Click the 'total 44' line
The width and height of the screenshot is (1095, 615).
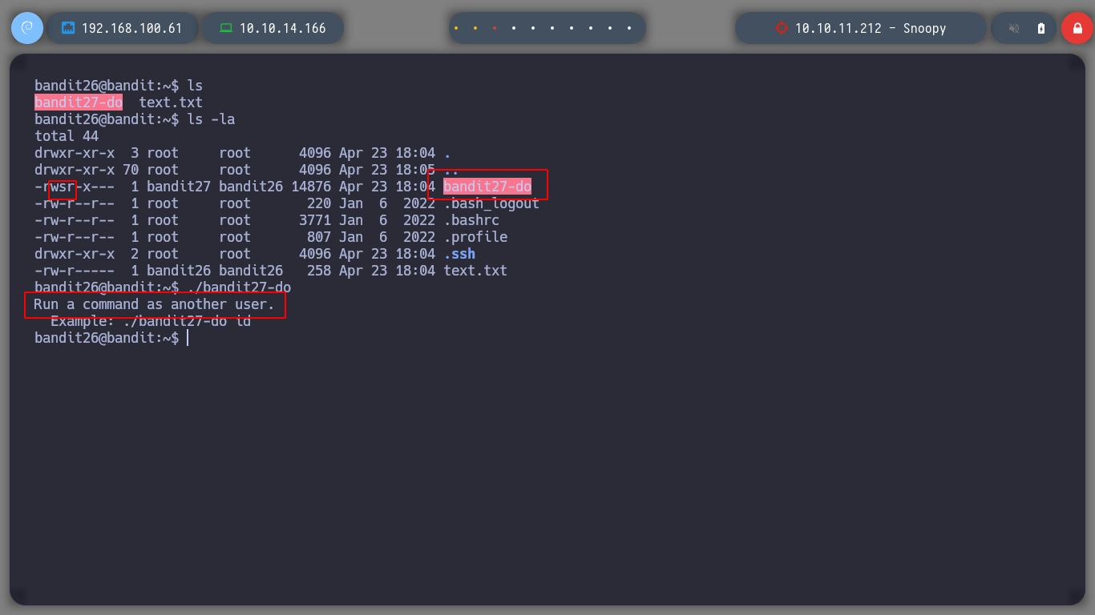tap(67, 136)
